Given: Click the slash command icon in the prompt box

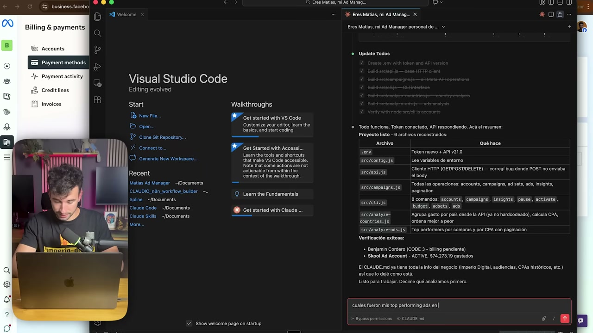Looking at the screenshot, I should [x=554, y=318].
